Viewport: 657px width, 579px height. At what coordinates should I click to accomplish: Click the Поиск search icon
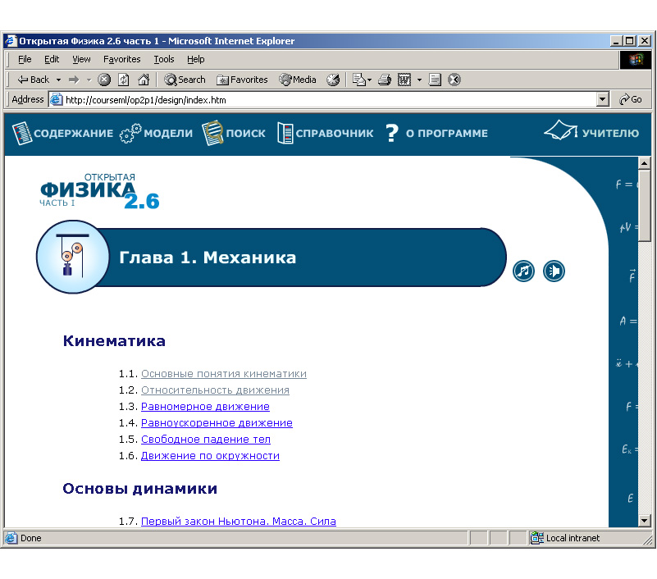tap(212, 133)
